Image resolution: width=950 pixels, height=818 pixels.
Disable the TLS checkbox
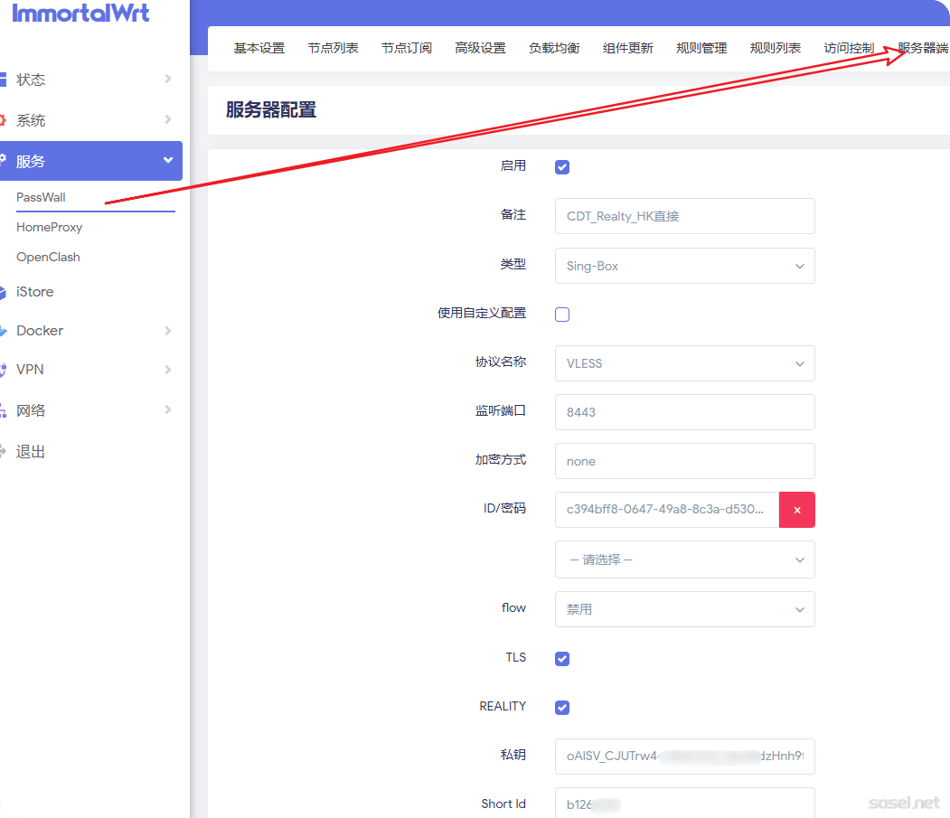[x=562, y=659]
